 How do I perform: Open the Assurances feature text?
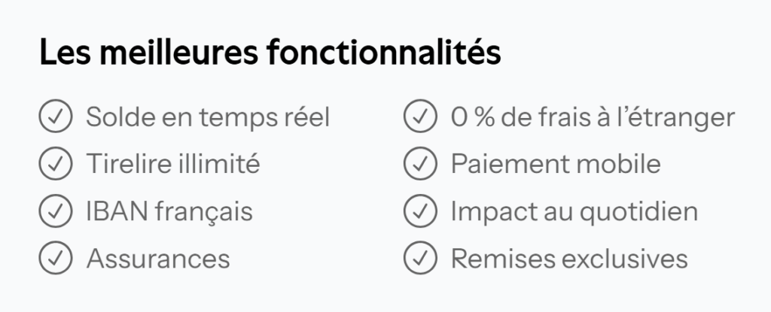pos(158,259)
